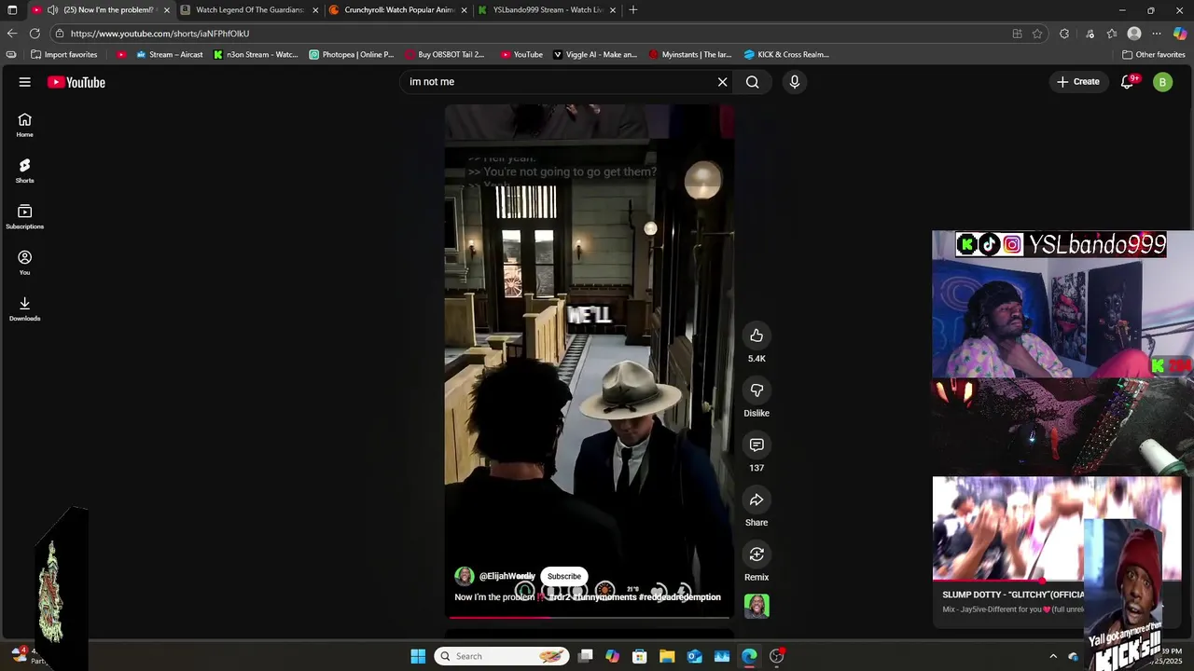Open Myinstants bookmark
The width and height of the screenshot is (1194, 671).
[690, 54]
